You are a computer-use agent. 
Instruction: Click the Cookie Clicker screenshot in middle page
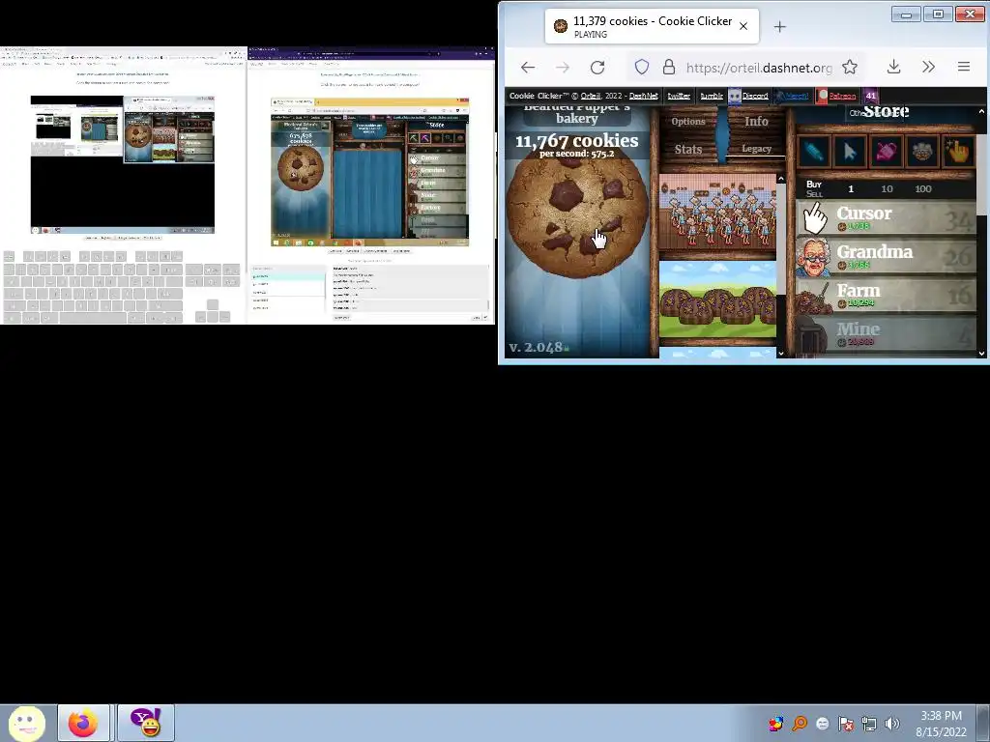point(370,172)
